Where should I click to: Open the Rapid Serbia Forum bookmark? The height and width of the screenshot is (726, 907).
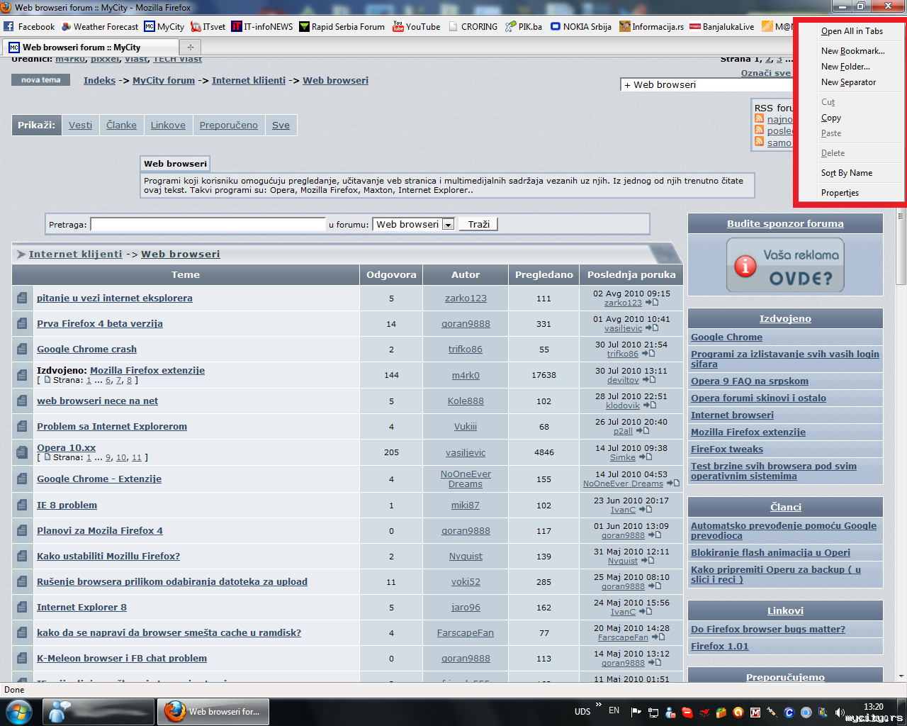342,27
